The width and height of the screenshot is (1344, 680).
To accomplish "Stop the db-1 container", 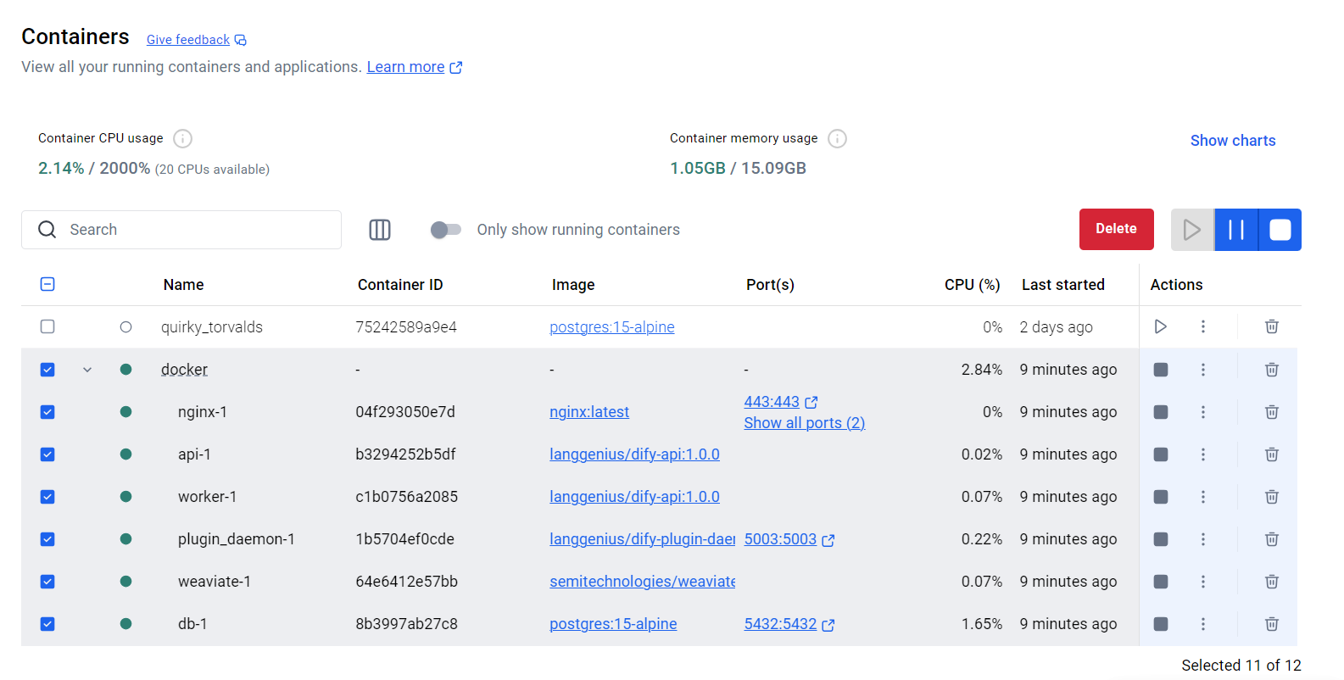I will click(x=1161, y=624).
